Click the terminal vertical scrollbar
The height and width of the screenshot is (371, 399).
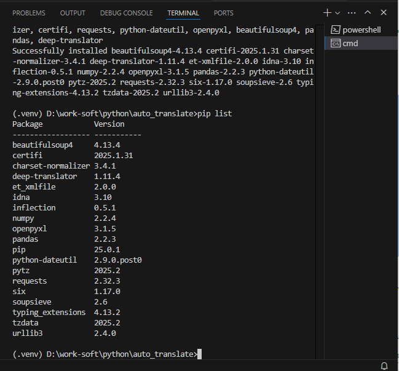click(x=320, y=191)
